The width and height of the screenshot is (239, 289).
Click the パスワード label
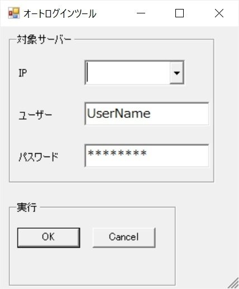[x=39, y=157]
